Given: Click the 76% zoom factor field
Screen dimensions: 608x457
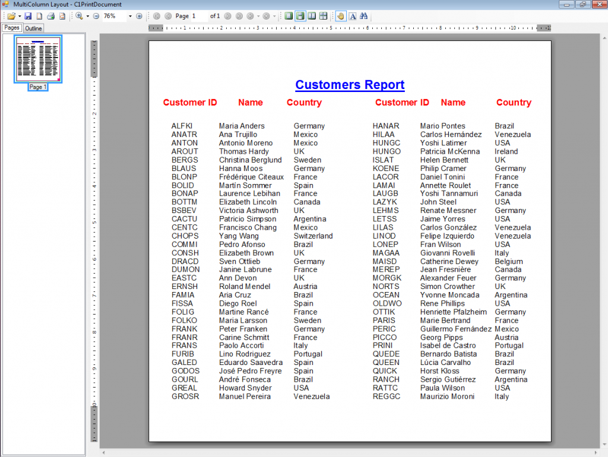Looking at the screenshot, I should click(115, 16).
